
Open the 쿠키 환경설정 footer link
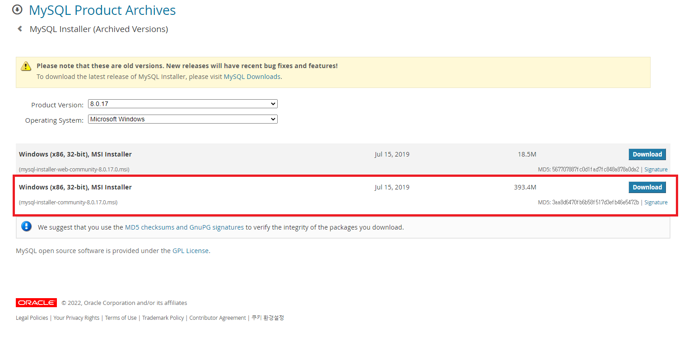(268, 318)
